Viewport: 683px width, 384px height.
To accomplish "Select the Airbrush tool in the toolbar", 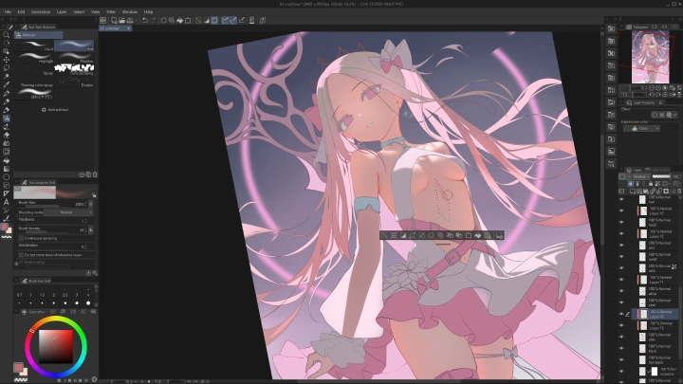I will click(x=6, y=119).
